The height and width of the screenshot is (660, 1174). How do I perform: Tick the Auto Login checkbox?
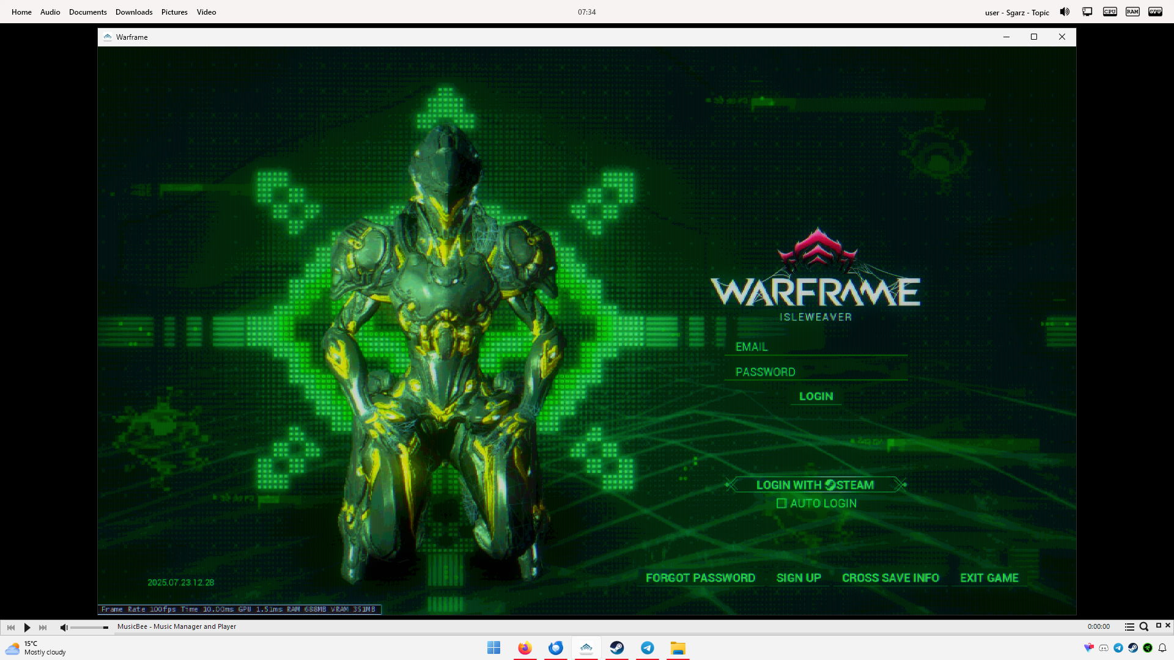click(x=781, y=504)
